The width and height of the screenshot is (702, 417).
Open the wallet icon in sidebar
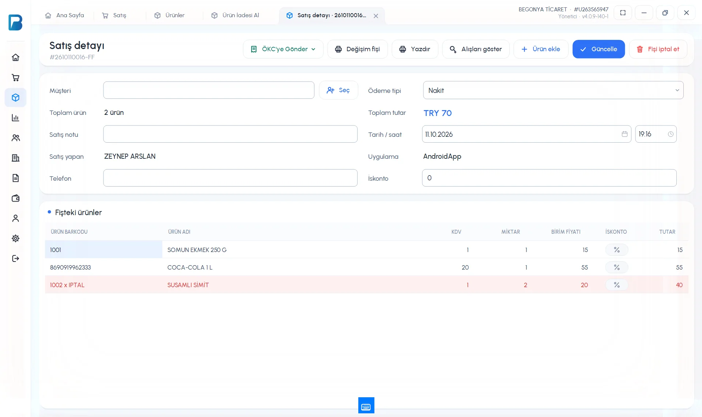[15, 198]
